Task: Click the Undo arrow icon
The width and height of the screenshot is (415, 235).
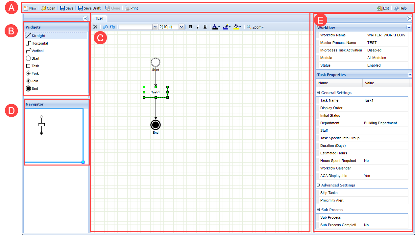Action: click(105, 27)
